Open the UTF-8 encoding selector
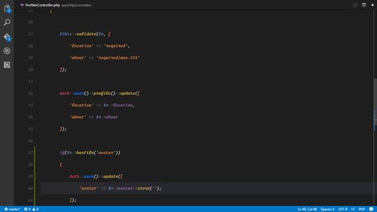Viewport: 377px width, 212px height. (x=343, y=209)
